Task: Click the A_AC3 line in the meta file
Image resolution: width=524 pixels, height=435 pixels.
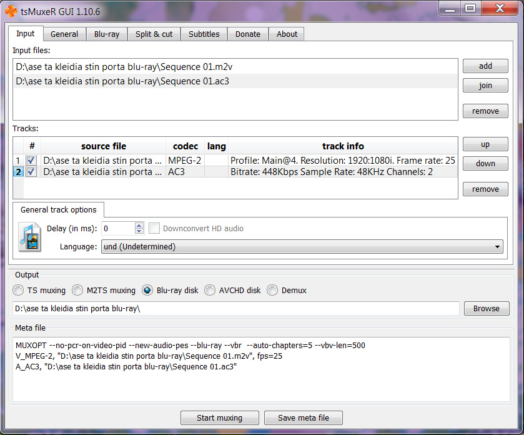Action: click(126, 367)
